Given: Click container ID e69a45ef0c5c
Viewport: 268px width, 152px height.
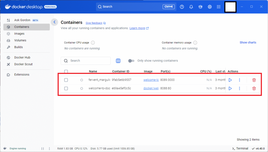Looking at the screenshot, I should point(121,88).
